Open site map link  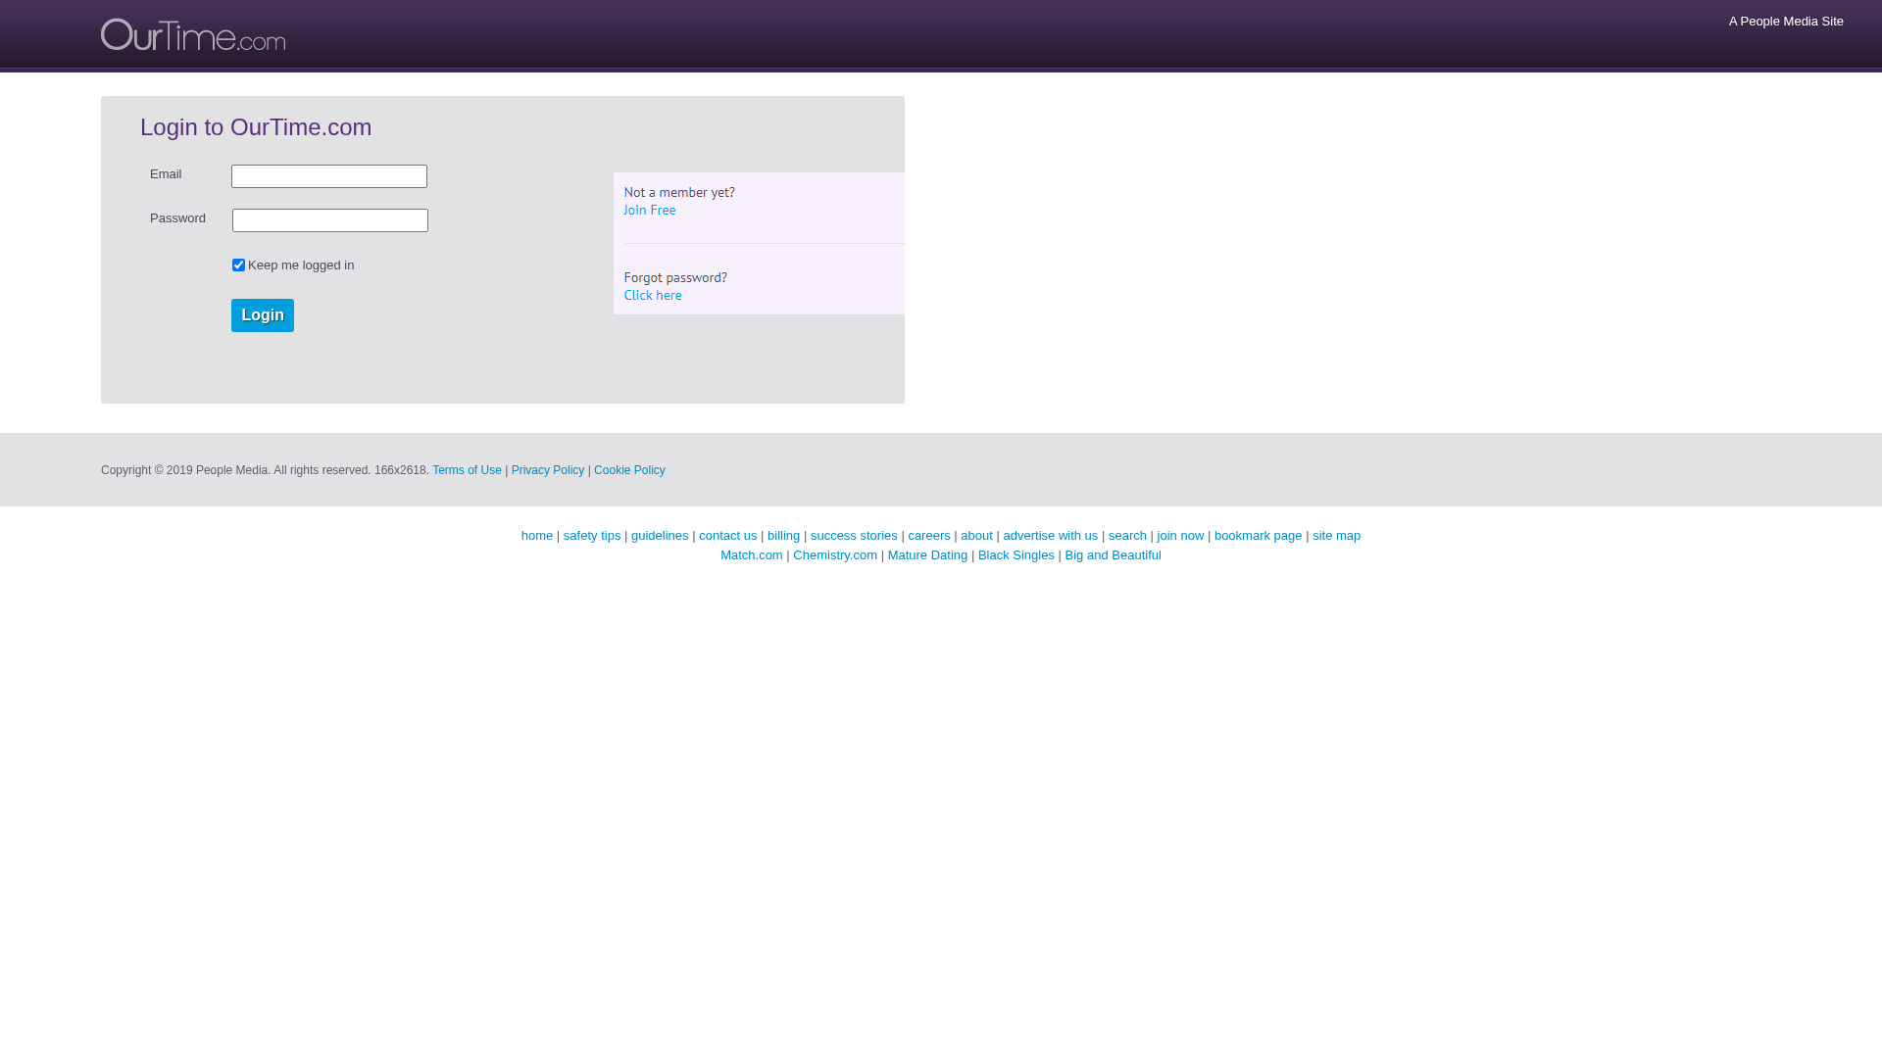point(1337,536)
